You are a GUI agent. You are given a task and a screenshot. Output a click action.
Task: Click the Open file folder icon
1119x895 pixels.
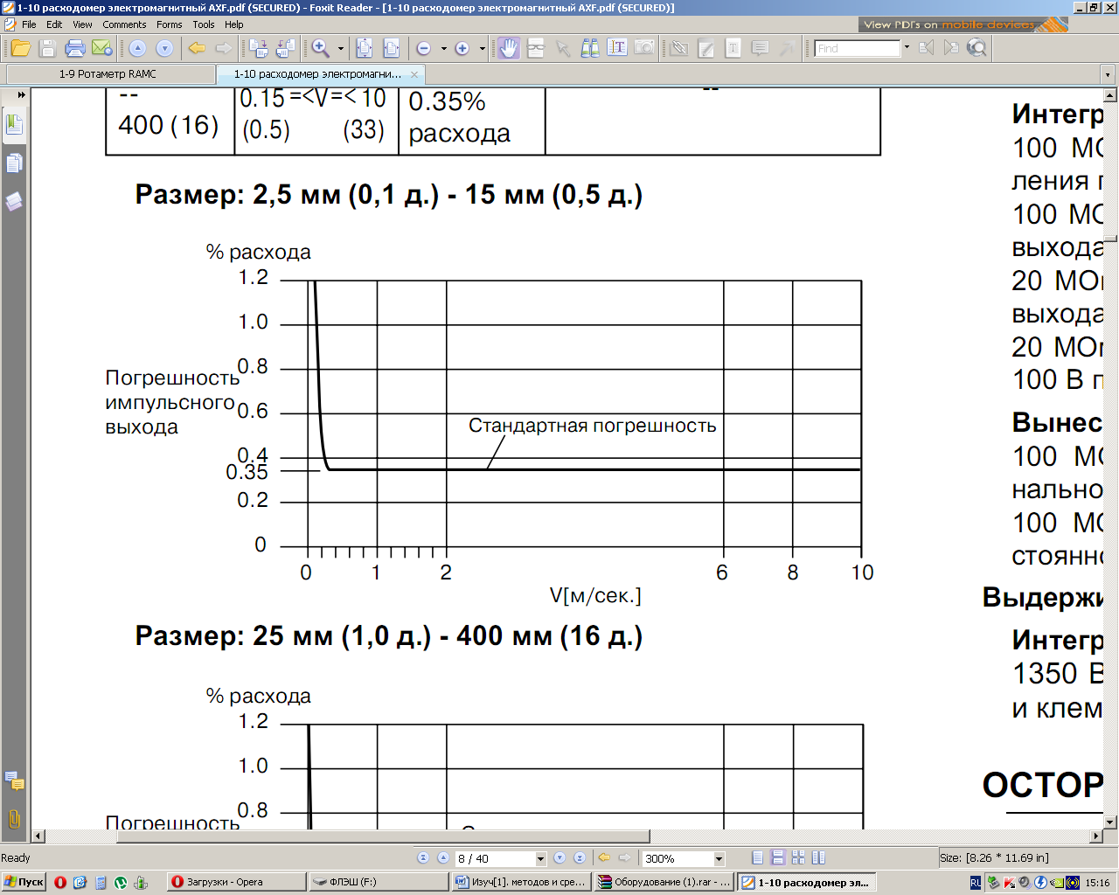click(20, 48)
